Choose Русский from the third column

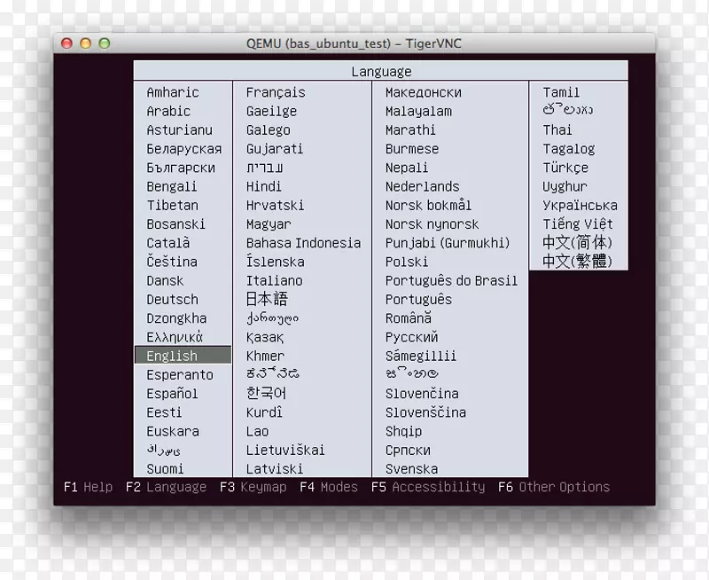coord(414,337)
